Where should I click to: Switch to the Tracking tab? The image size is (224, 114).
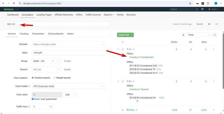(24, 34)
